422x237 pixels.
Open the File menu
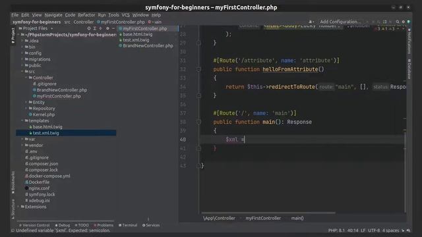(15, 15)
